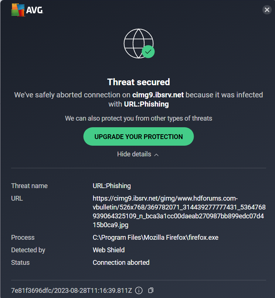Viewport: 275px width, 298px height.
Task: Click the Threat name label
Action: click(29, 186)
